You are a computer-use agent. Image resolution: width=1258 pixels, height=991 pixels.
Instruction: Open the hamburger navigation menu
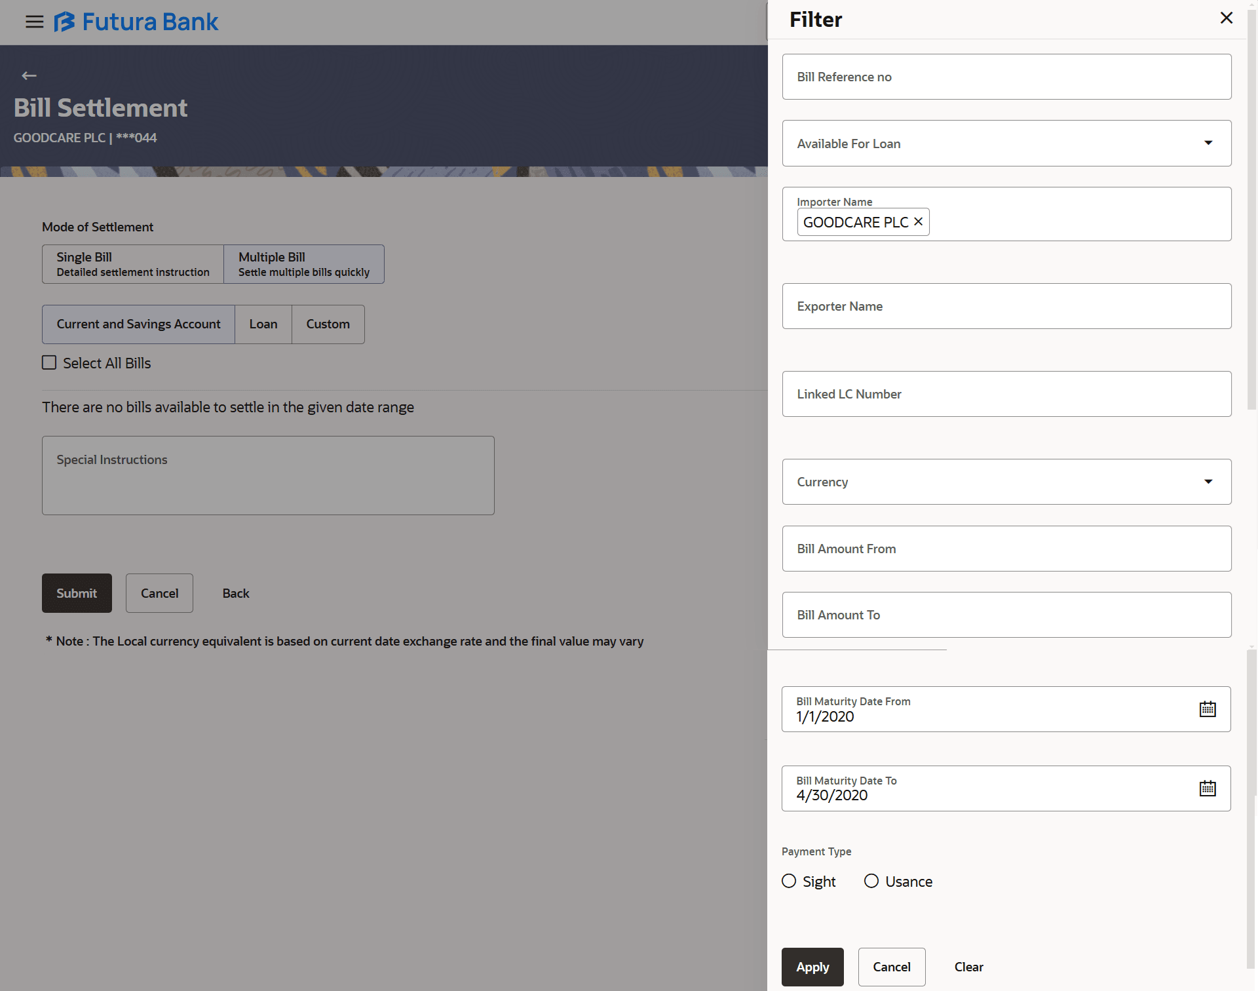tap(34, 22)
